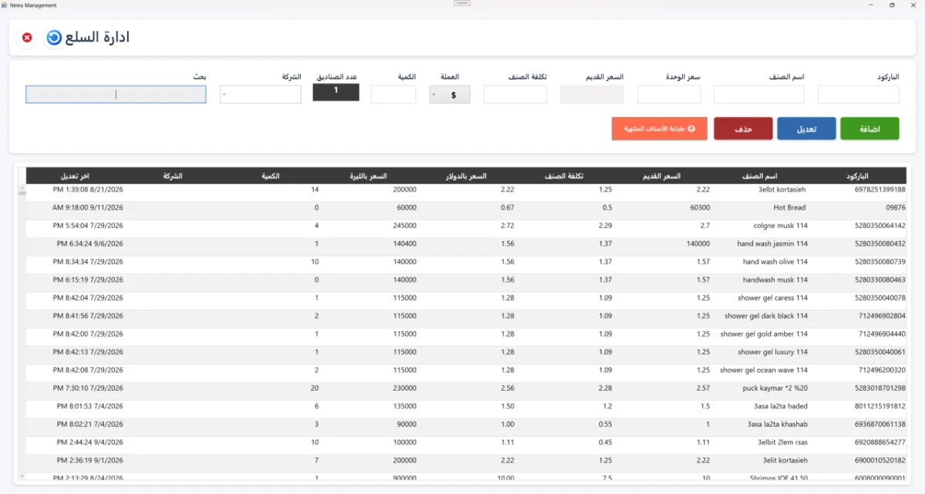Click the red X close icon beside the title
The width and height of the screenshot is (925, 494).
(28, 37)
